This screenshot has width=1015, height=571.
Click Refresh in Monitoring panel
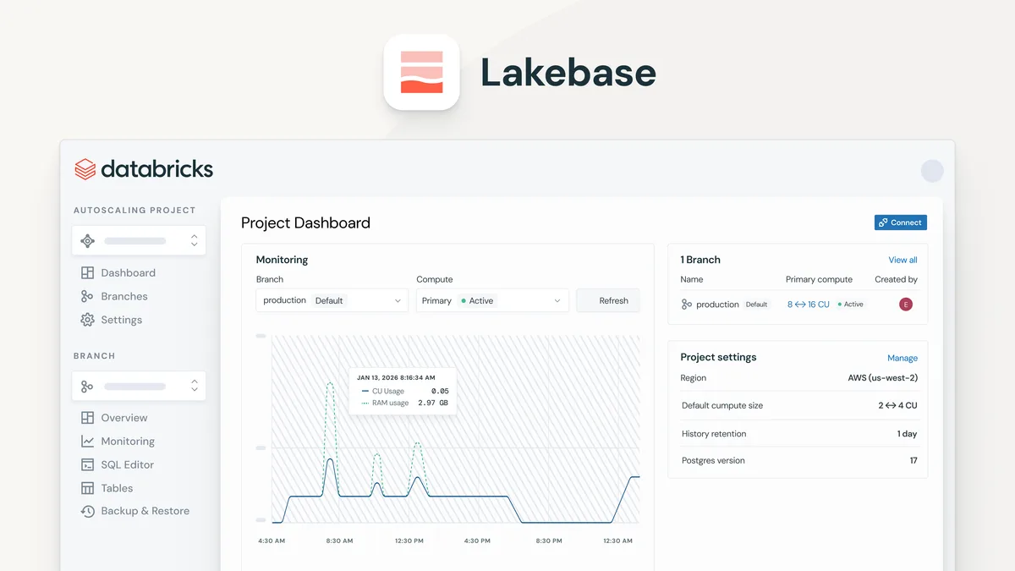tap(608, 300)
